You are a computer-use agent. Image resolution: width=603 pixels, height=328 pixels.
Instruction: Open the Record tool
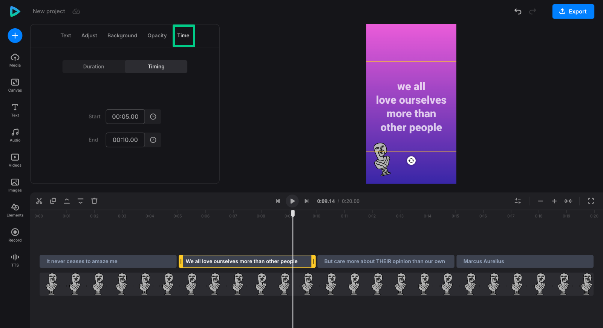[15, 235]
